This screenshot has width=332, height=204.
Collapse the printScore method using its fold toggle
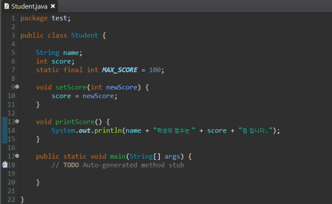point(17,122)
